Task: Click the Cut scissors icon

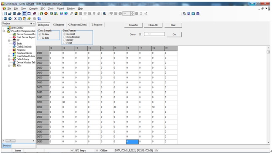Action: coord(15,19)
